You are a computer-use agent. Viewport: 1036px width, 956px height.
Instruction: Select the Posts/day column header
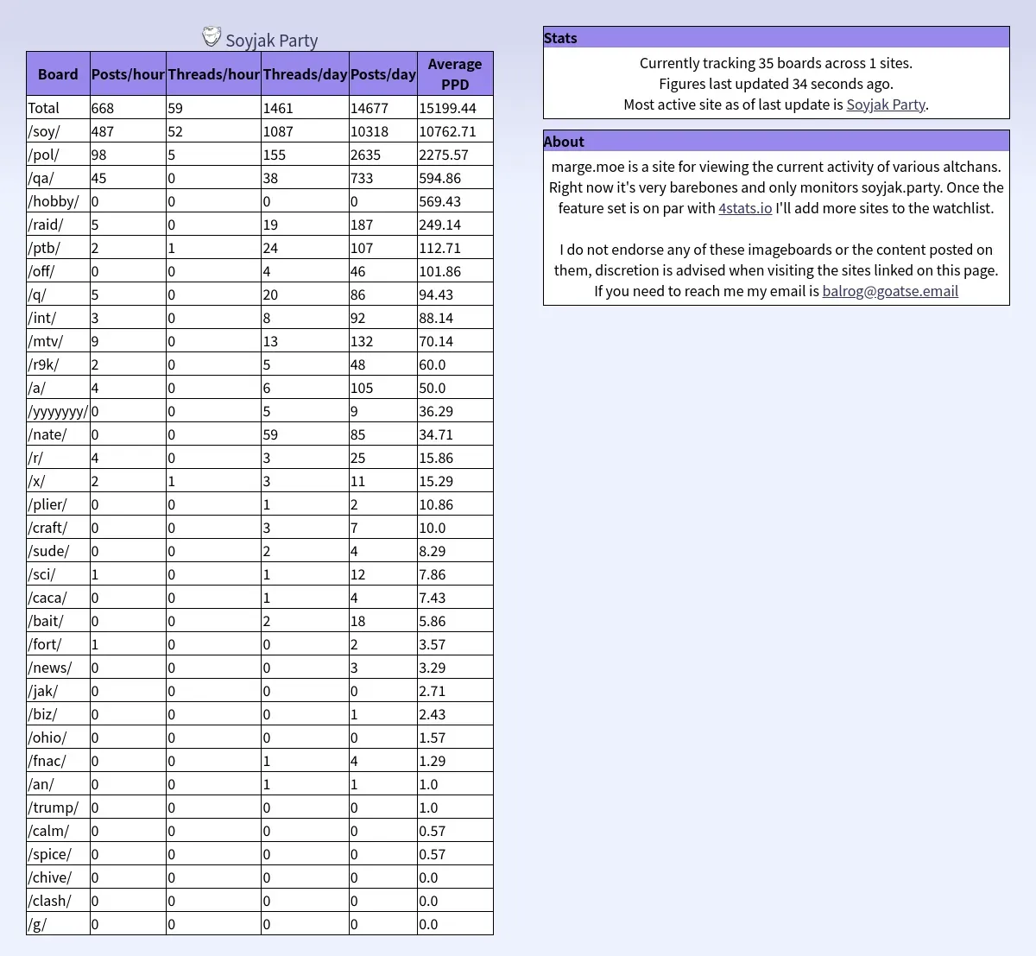tap(383, 74)
